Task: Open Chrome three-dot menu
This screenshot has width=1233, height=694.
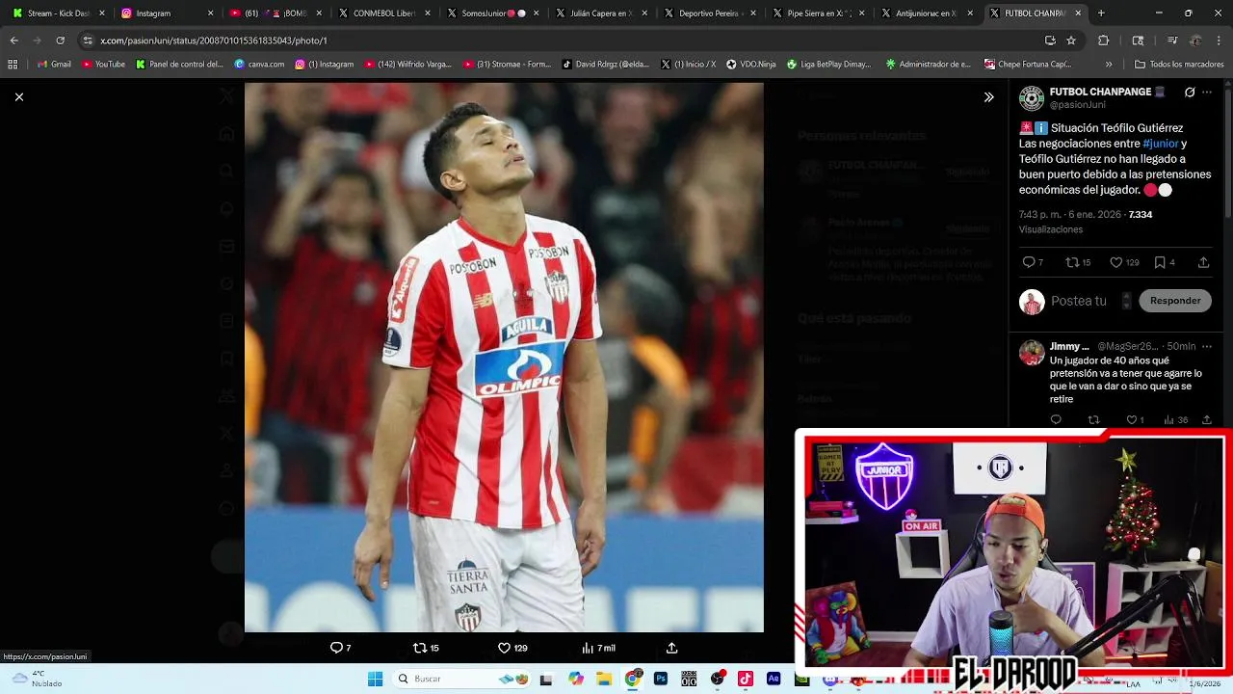Action: [x=1219, y=40]
